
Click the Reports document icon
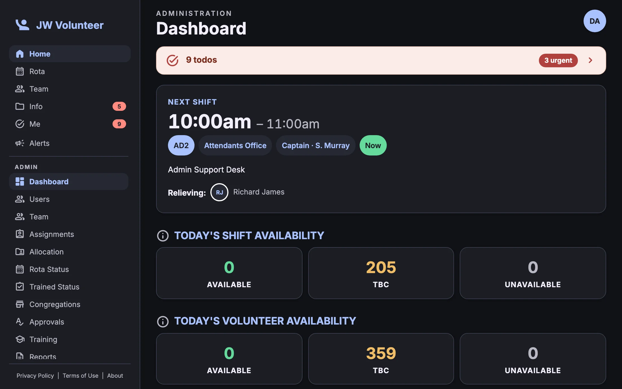tap(20, 356)
